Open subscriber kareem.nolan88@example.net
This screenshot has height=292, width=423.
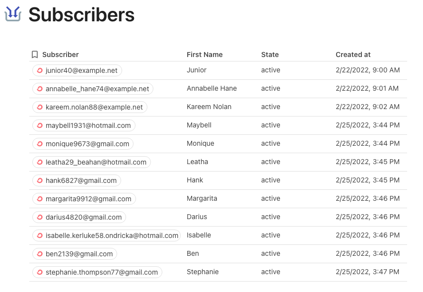(x=89, y=107)
